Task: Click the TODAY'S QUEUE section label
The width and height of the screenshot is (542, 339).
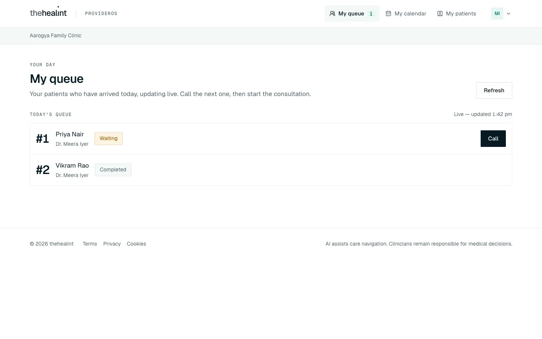Action: pos(51,115)
